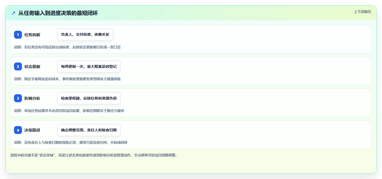Click the step 4 number badge
This screenshot has height=179, width=382.
(x=18, y=130)
